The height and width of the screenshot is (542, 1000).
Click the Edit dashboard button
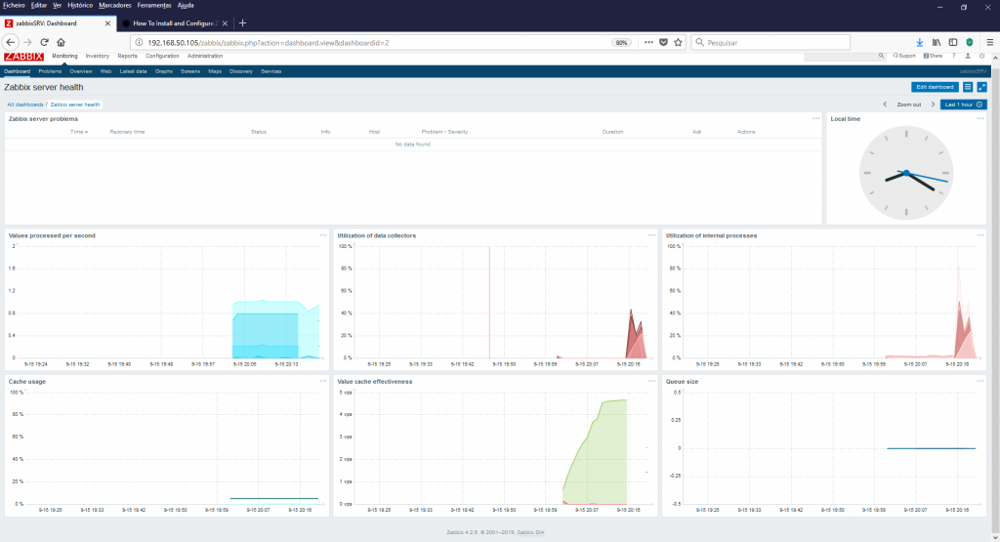pyautogui.click(x=935, y=87)
